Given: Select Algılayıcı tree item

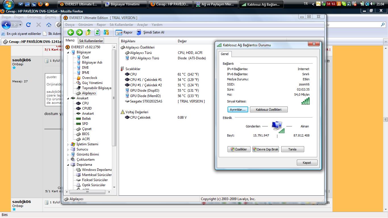Looking at the screenshot, I should 89,93.
